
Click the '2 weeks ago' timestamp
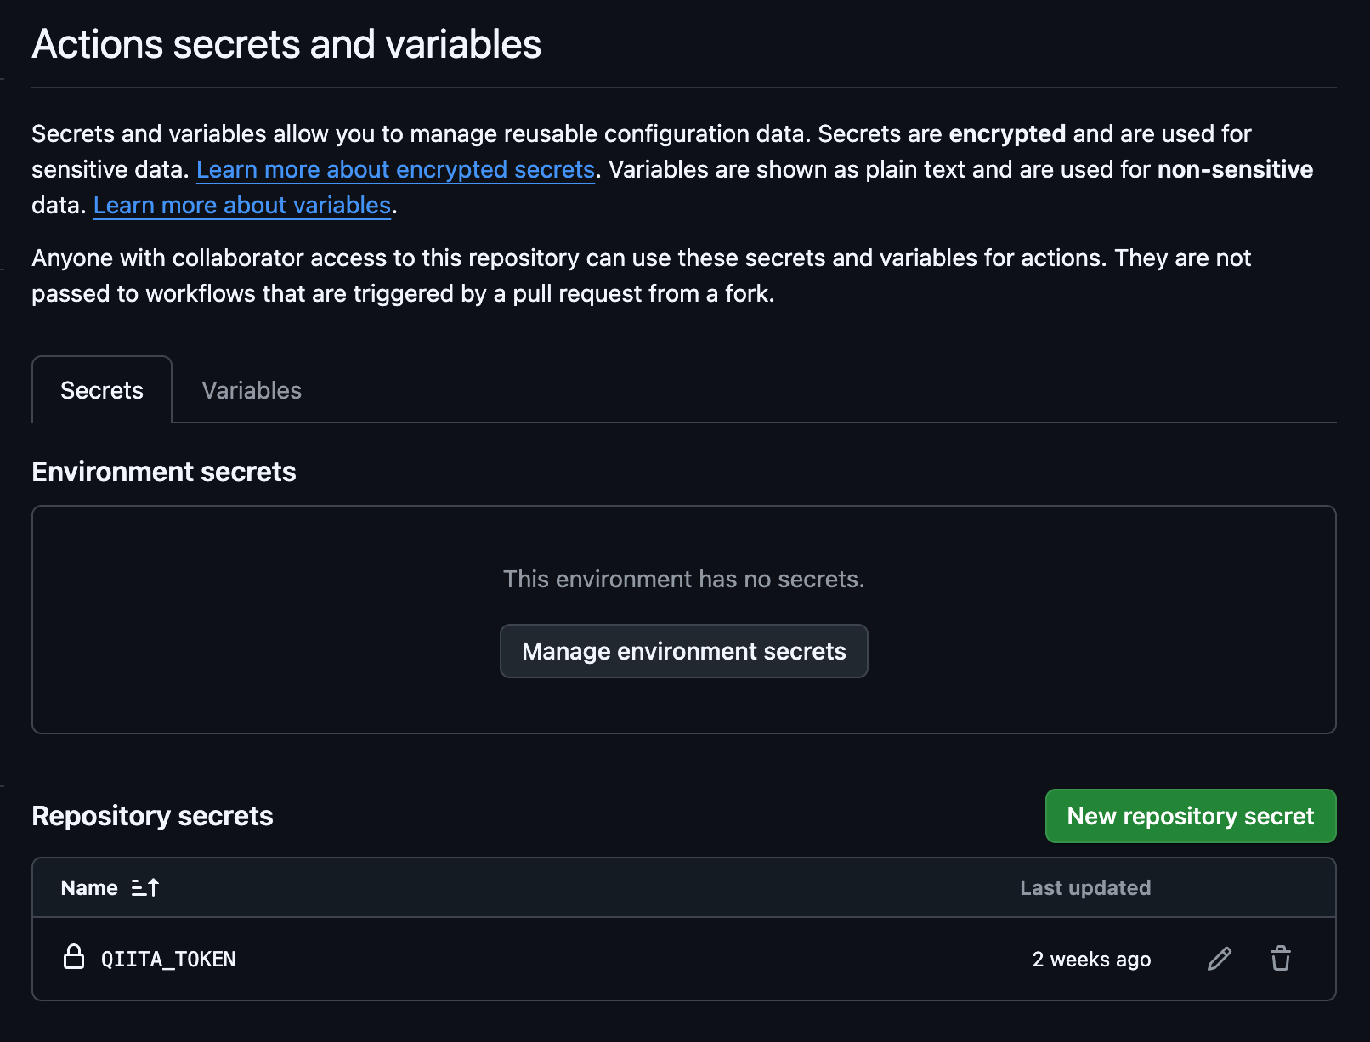click(x=1091, y=960)
